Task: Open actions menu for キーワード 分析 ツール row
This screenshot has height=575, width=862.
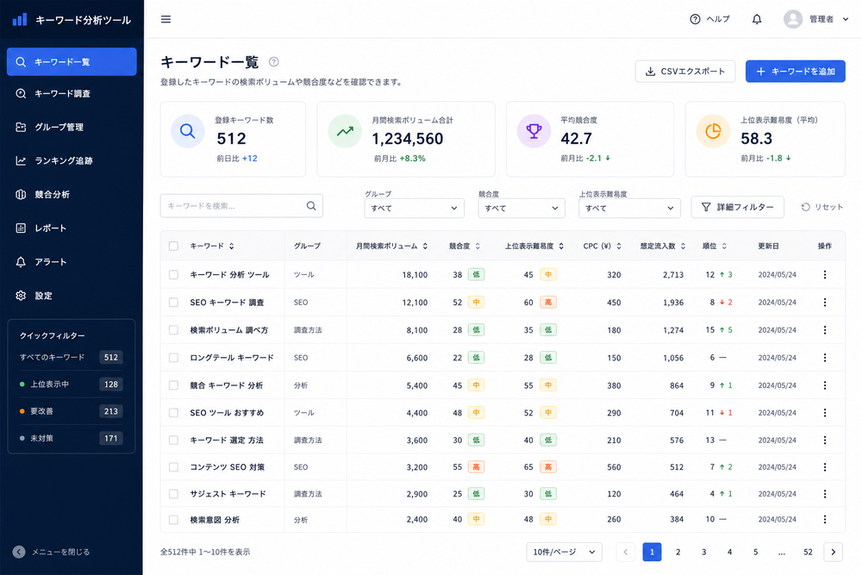Action: [x=825, y=274]
